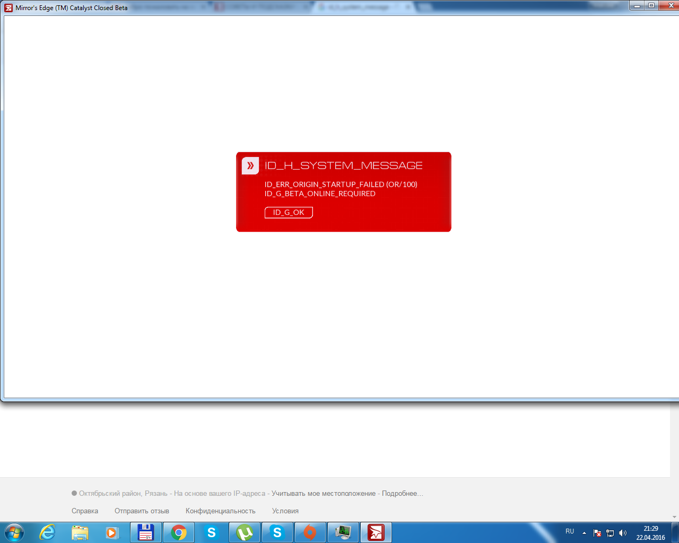Click the volume speaker tray icon
This screenshot has width=679, height=543.
623,533
